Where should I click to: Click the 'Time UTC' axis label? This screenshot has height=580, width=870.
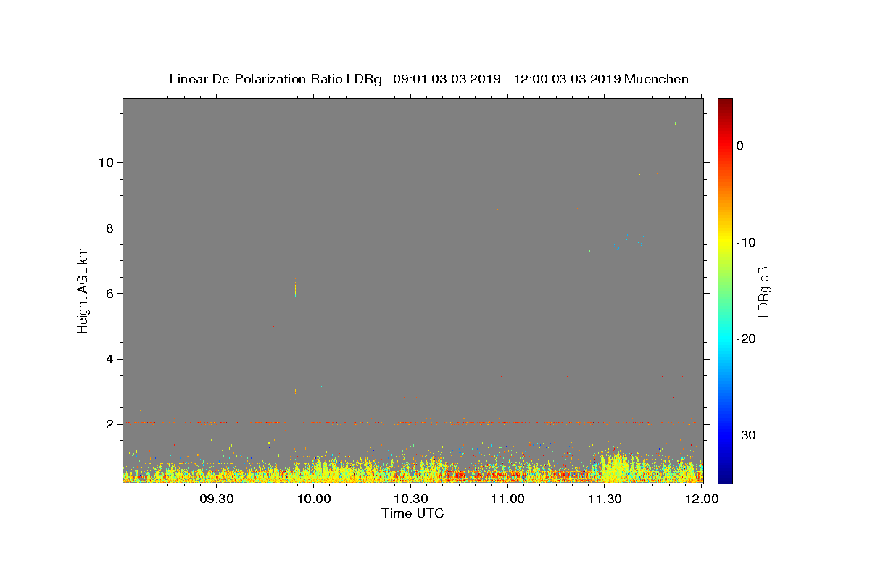click(x=413, y=513)
